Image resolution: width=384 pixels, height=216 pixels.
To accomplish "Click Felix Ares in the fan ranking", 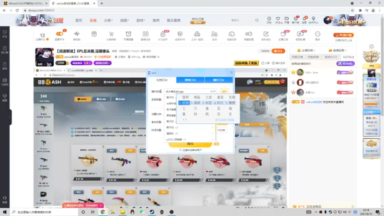I will tap(312, 72).
